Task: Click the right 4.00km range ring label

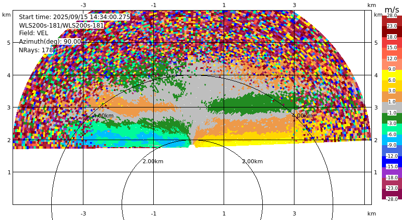Action: point(303,116)
